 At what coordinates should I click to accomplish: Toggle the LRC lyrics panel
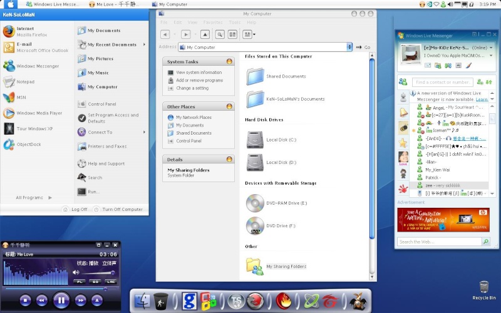coord(111,281)
